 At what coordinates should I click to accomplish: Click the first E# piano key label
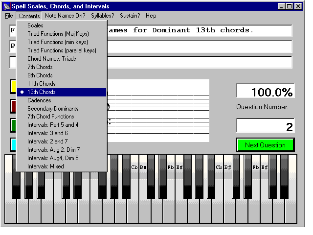coord(179,167)
